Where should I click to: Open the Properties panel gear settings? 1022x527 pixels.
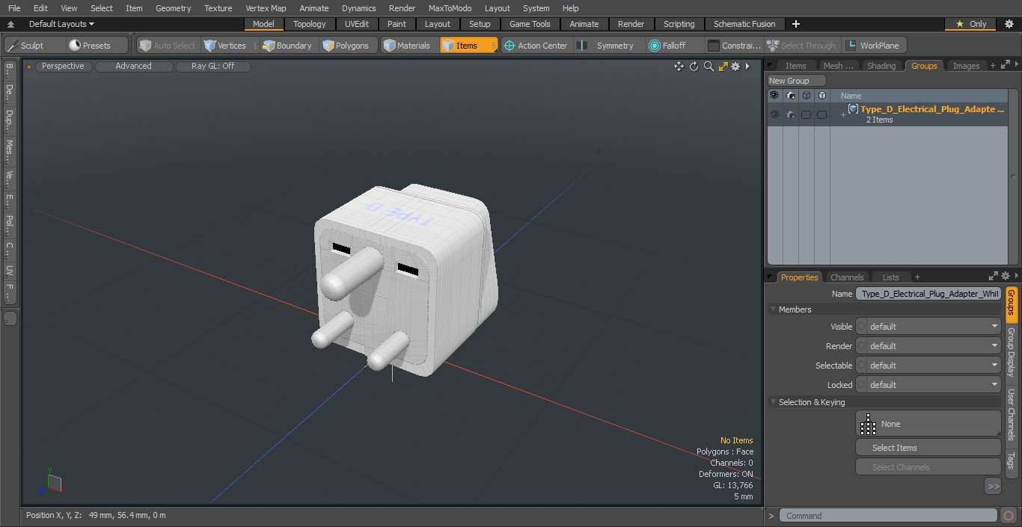point(1006,276)
